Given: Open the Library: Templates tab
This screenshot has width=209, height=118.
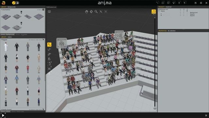Looking at the screenshot, I should coord(21,34).
